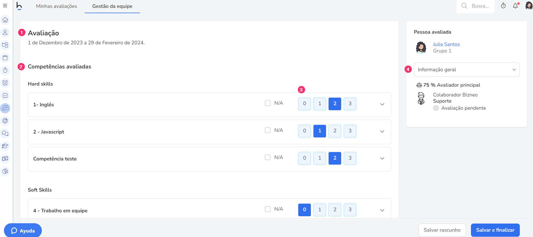This screenshot has height=237, width=533.
Task: Check N/A for 2 - Javascript
Action: 268,130
